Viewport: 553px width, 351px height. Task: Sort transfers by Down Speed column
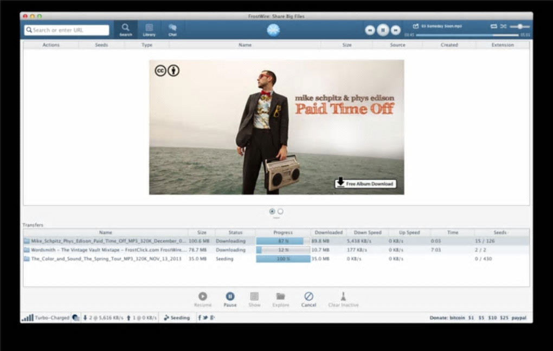368,232
